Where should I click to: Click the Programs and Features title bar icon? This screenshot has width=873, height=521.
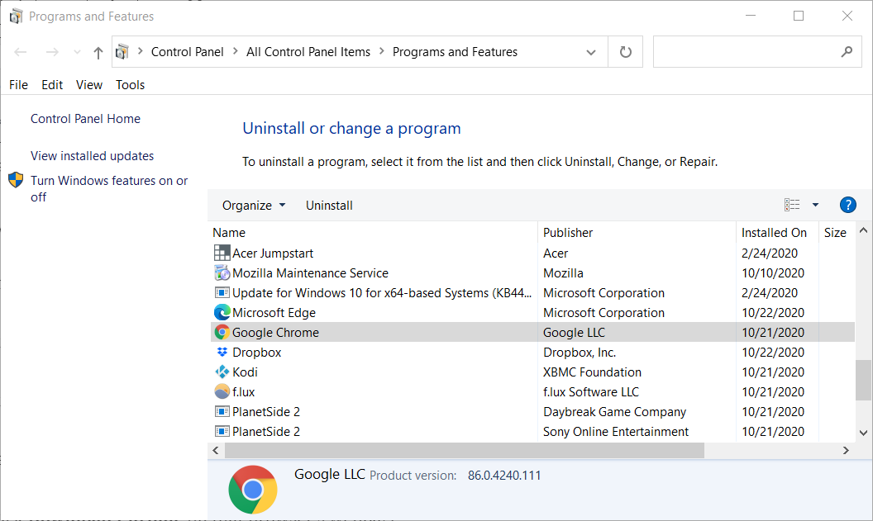point(16,17)
